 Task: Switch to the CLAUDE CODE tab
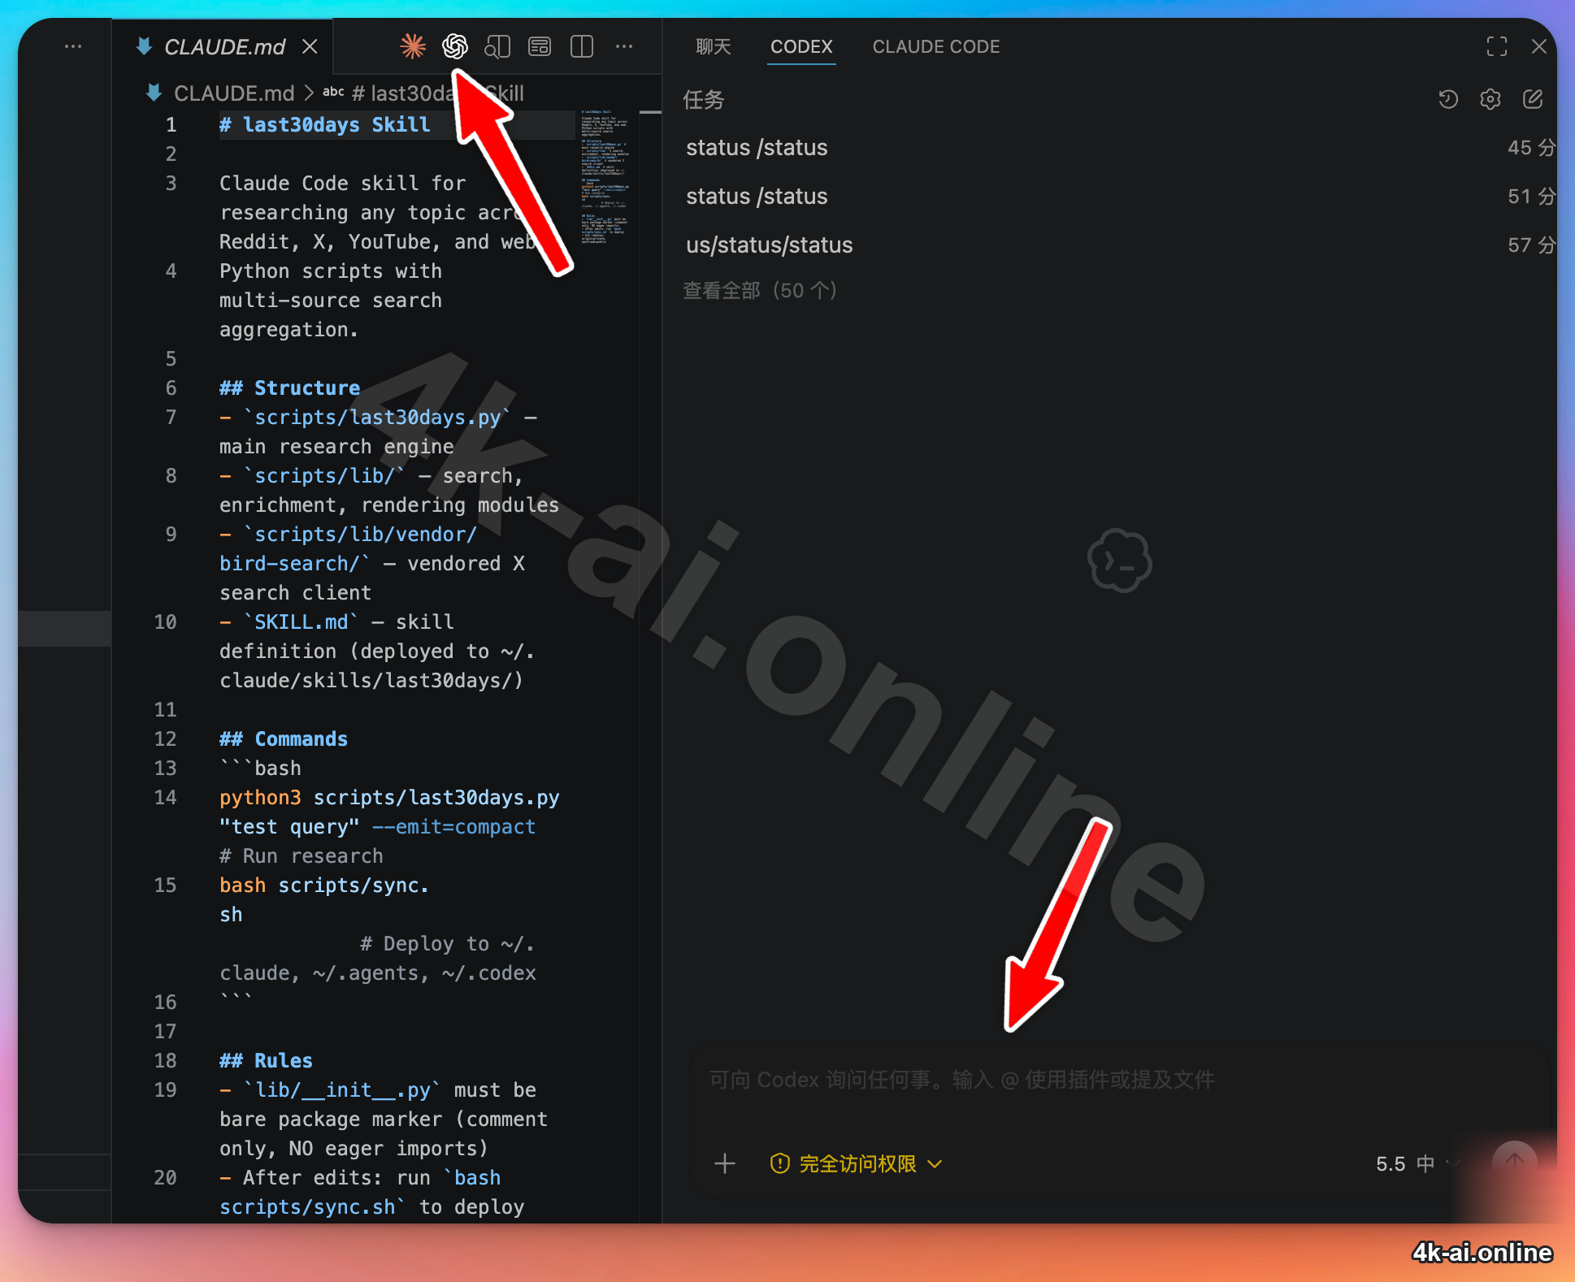click(x=936, y=46)
